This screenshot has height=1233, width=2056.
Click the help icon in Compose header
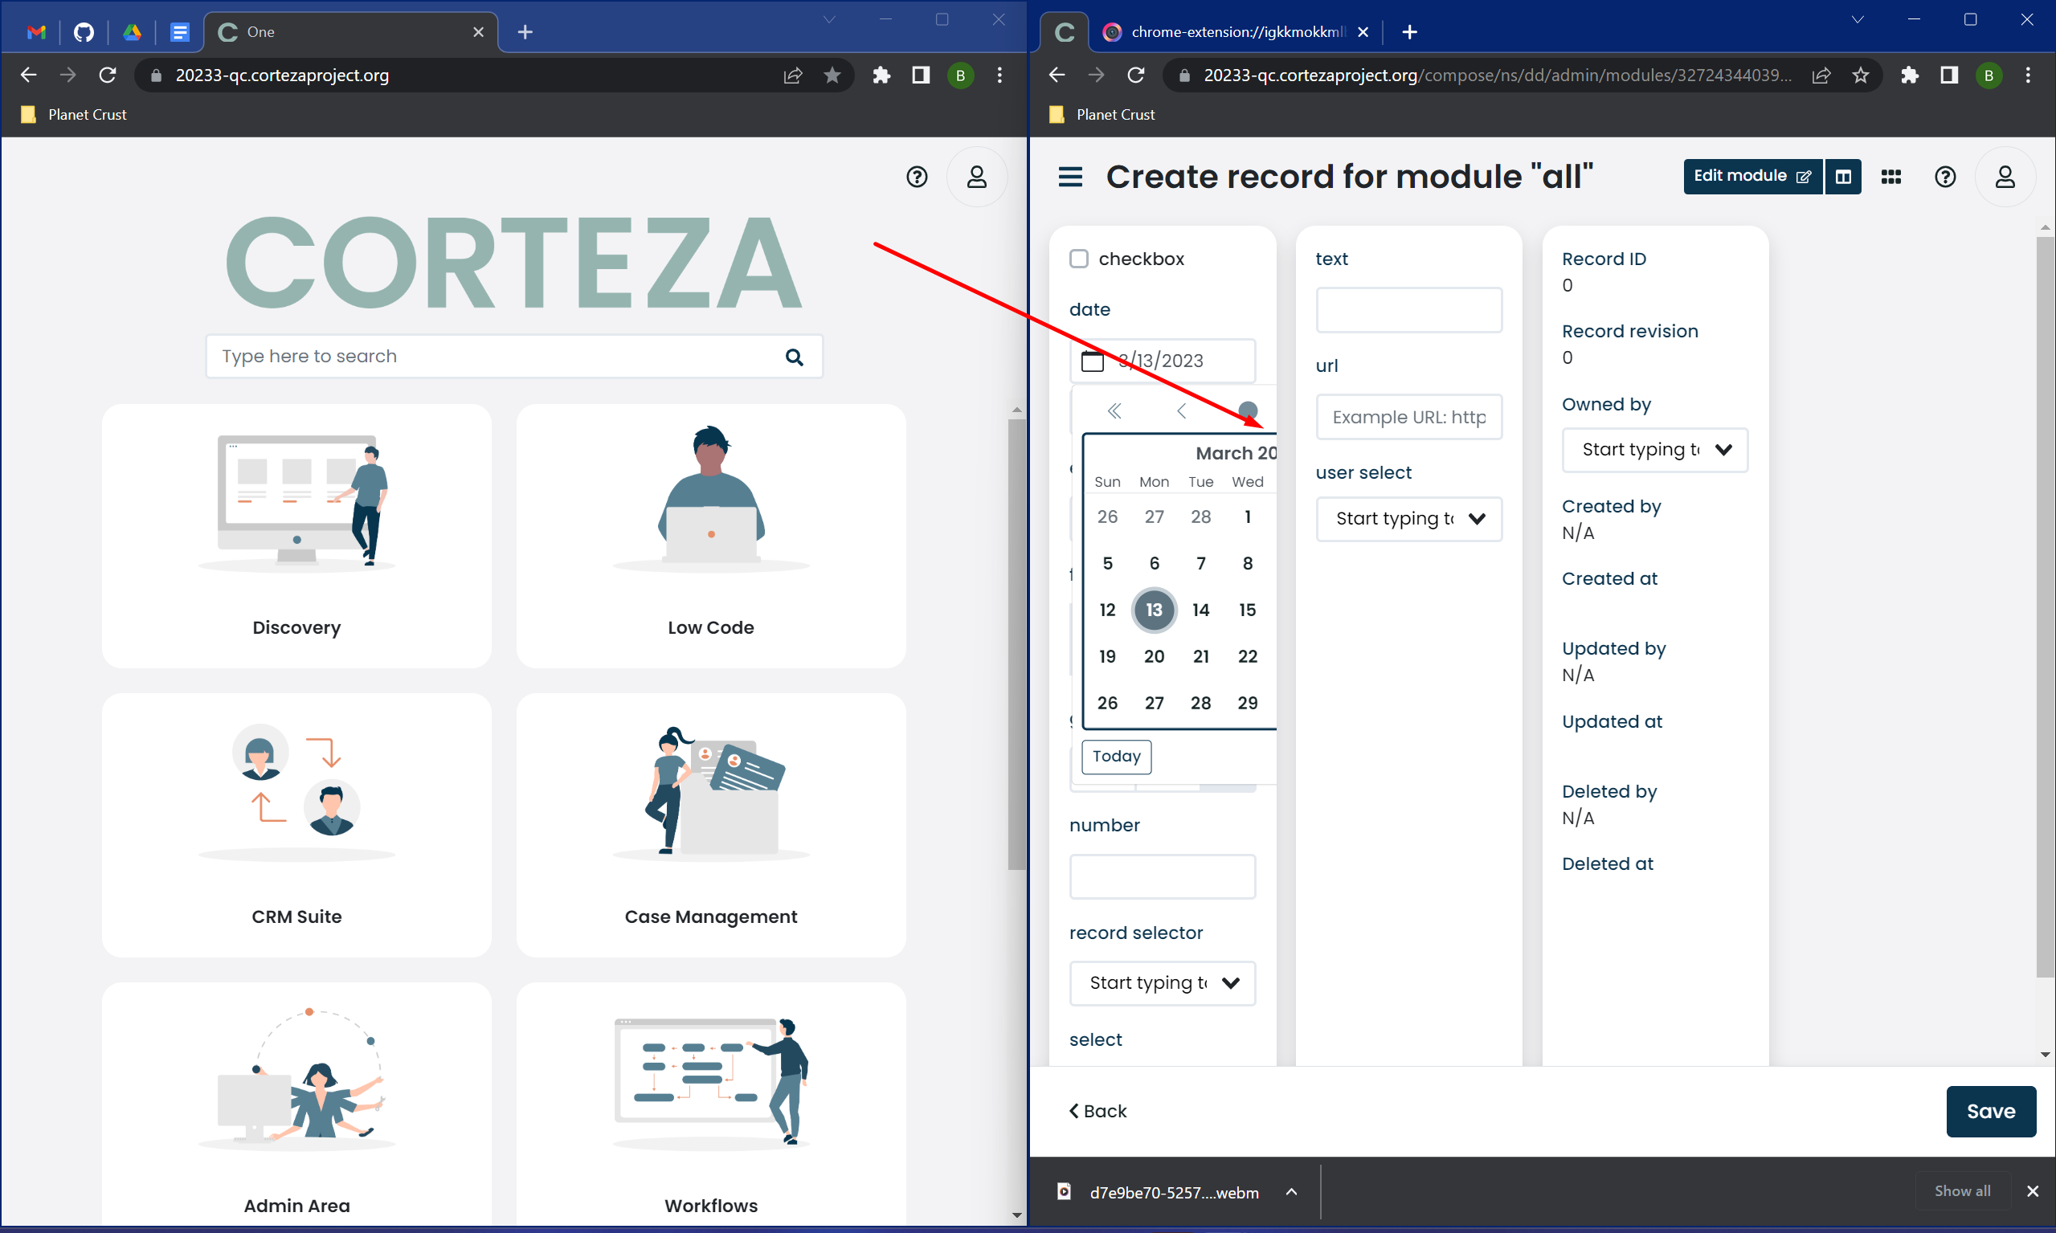(1944, 177)
